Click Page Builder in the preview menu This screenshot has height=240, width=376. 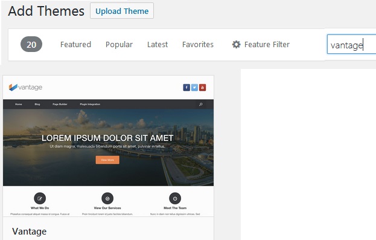[60, 104]
